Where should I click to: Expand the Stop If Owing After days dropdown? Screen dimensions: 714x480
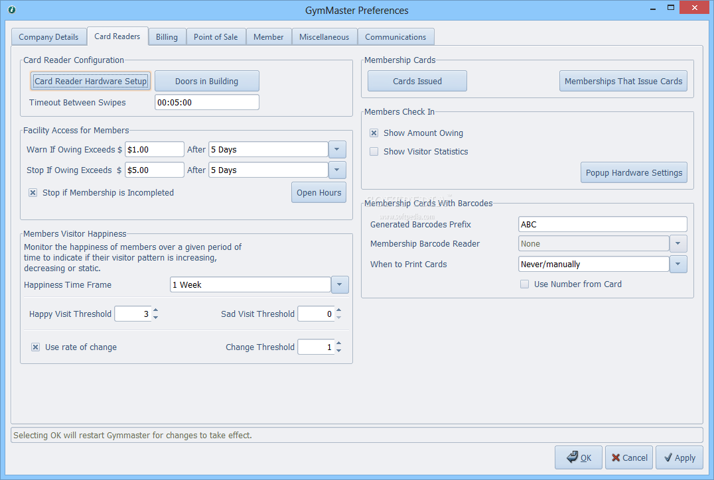click(337, 170)
